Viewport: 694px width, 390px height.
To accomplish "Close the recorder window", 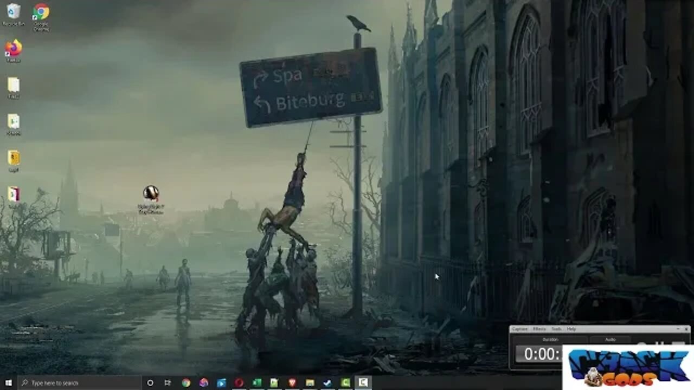I will point(686,329).
